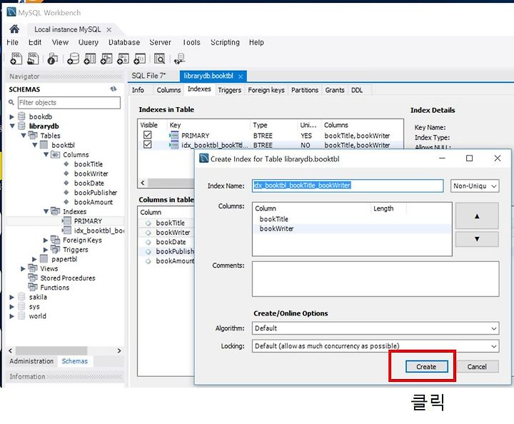The width and height of the screenshot is (514, 424).
Task: Open the Locking dropdown
Action: (x=376, y=346)
